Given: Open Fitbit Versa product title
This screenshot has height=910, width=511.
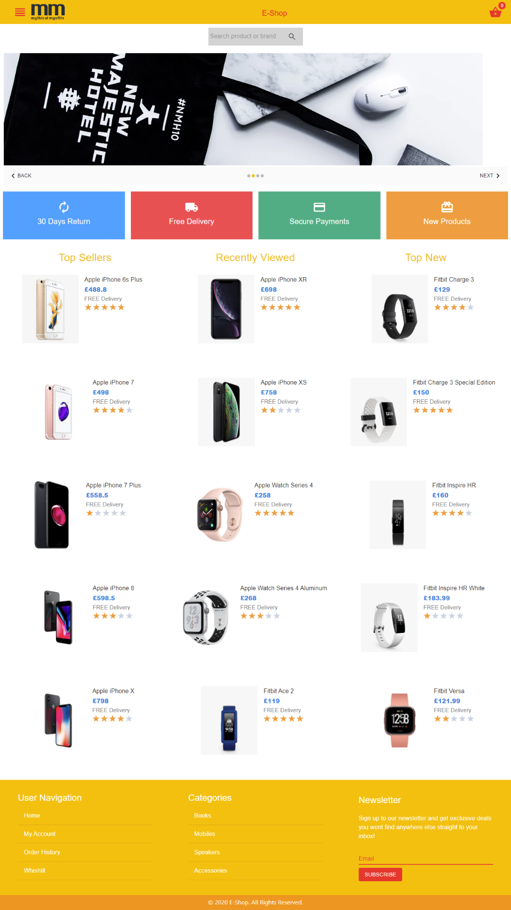Looking at the screenshot, I should click(449, 691).
